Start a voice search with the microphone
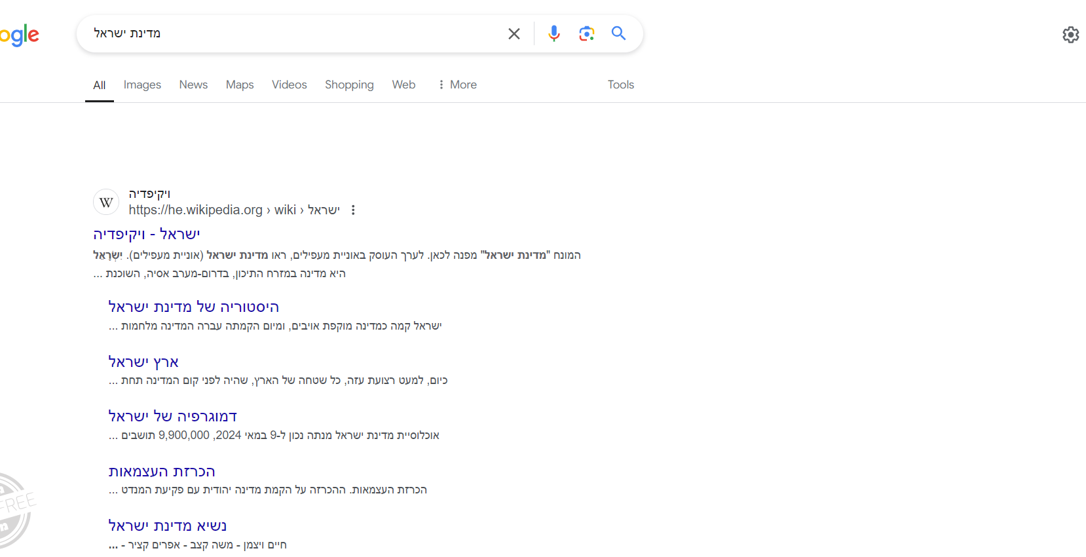This screenshot has width=1086, height=557. tap(554, 33)
